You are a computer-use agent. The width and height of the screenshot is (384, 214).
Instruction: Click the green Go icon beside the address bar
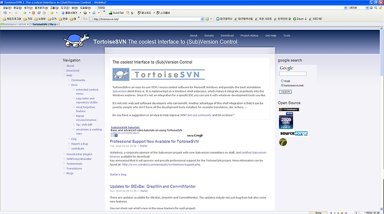click(x=207, y=19)
